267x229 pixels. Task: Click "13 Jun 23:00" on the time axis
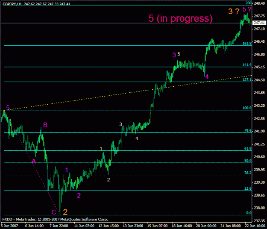pos(133,226)
